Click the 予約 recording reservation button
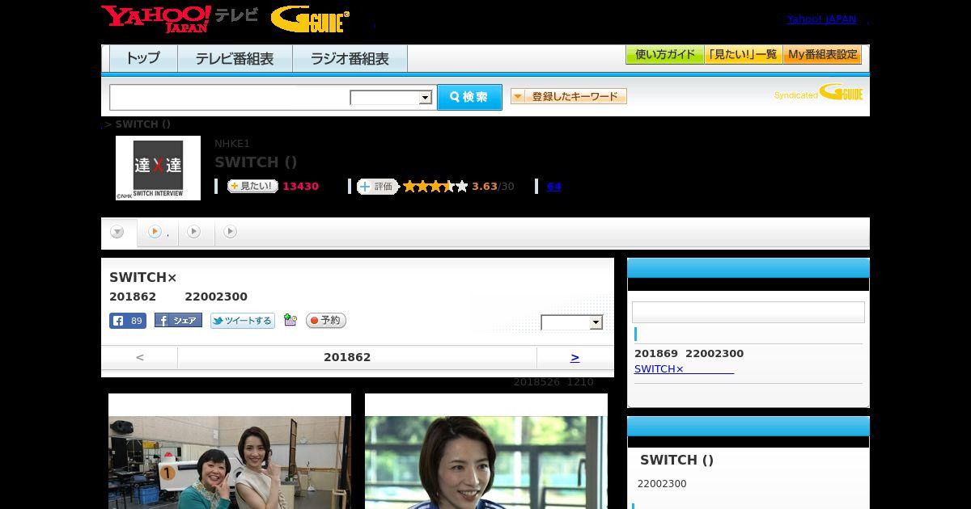Viewport: 971px width, 509px height. 325,321
